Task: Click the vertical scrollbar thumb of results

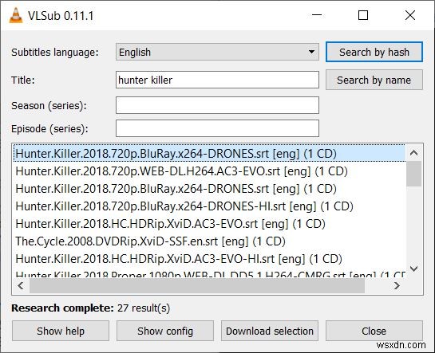Action: pos(414,174)
